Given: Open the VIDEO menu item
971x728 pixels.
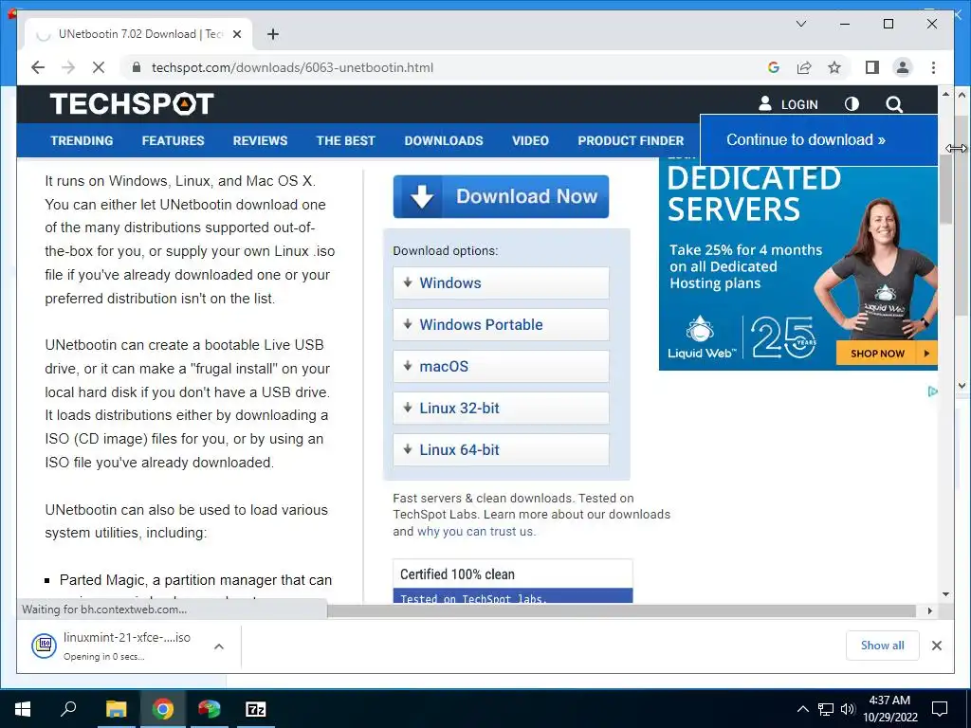Looking at the screenshot, I should 530,140.
